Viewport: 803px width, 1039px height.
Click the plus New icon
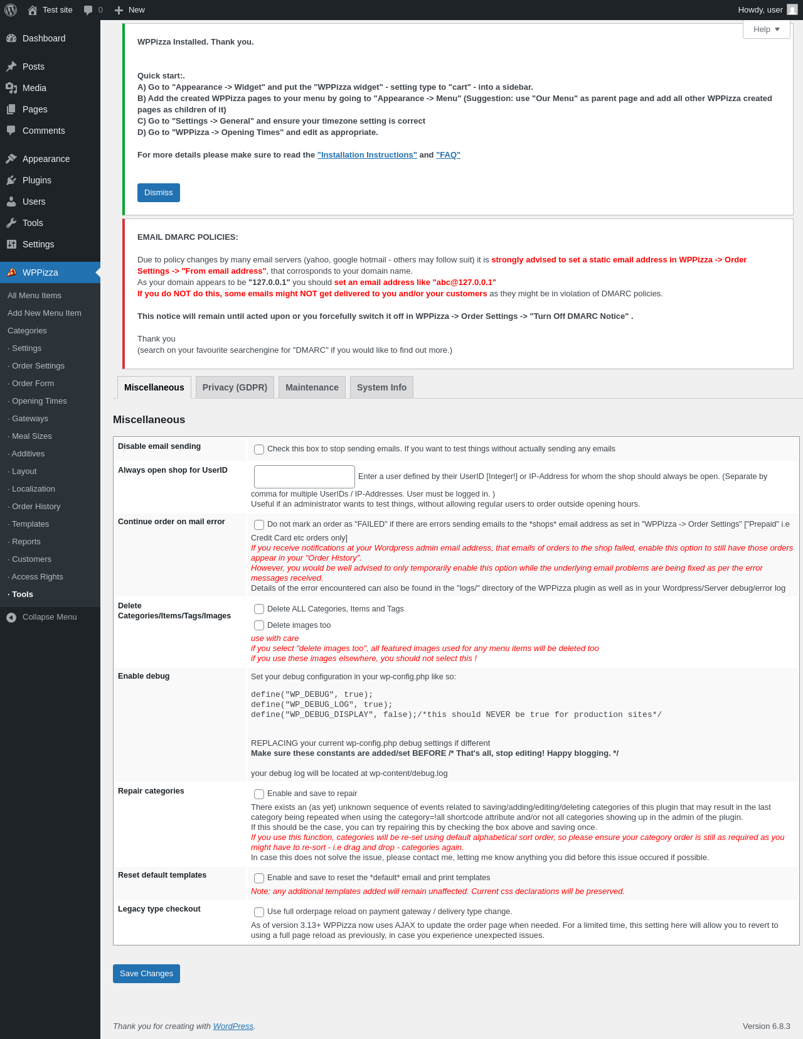pos(119,10)
